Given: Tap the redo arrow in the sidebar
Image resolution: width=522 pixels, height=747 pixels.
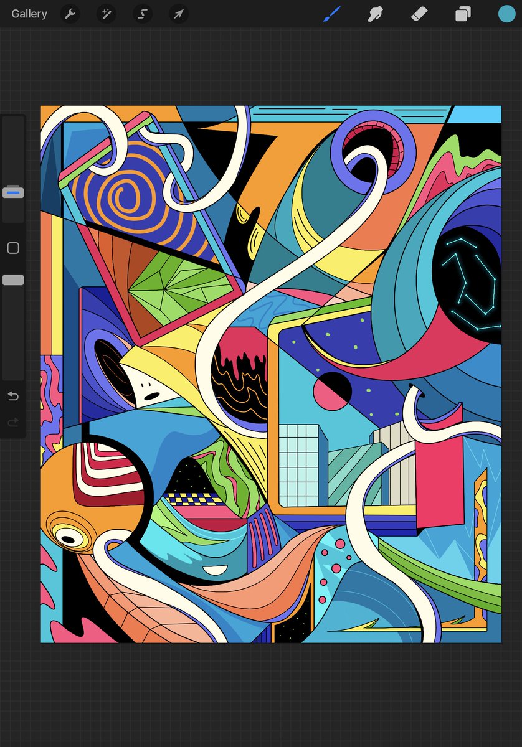Looking at the screenshot, I should 12,422.
